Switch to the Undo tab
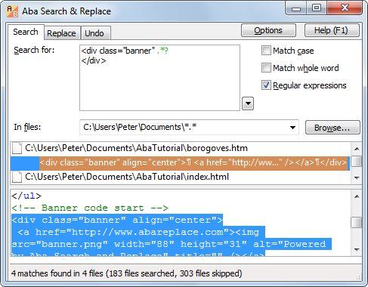 [94, 33]
